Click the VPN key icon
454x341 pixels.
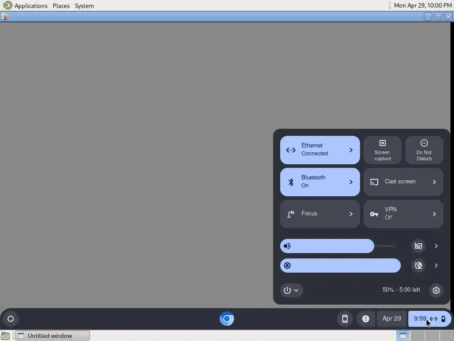pyautogui.click(x=374, y=214)
